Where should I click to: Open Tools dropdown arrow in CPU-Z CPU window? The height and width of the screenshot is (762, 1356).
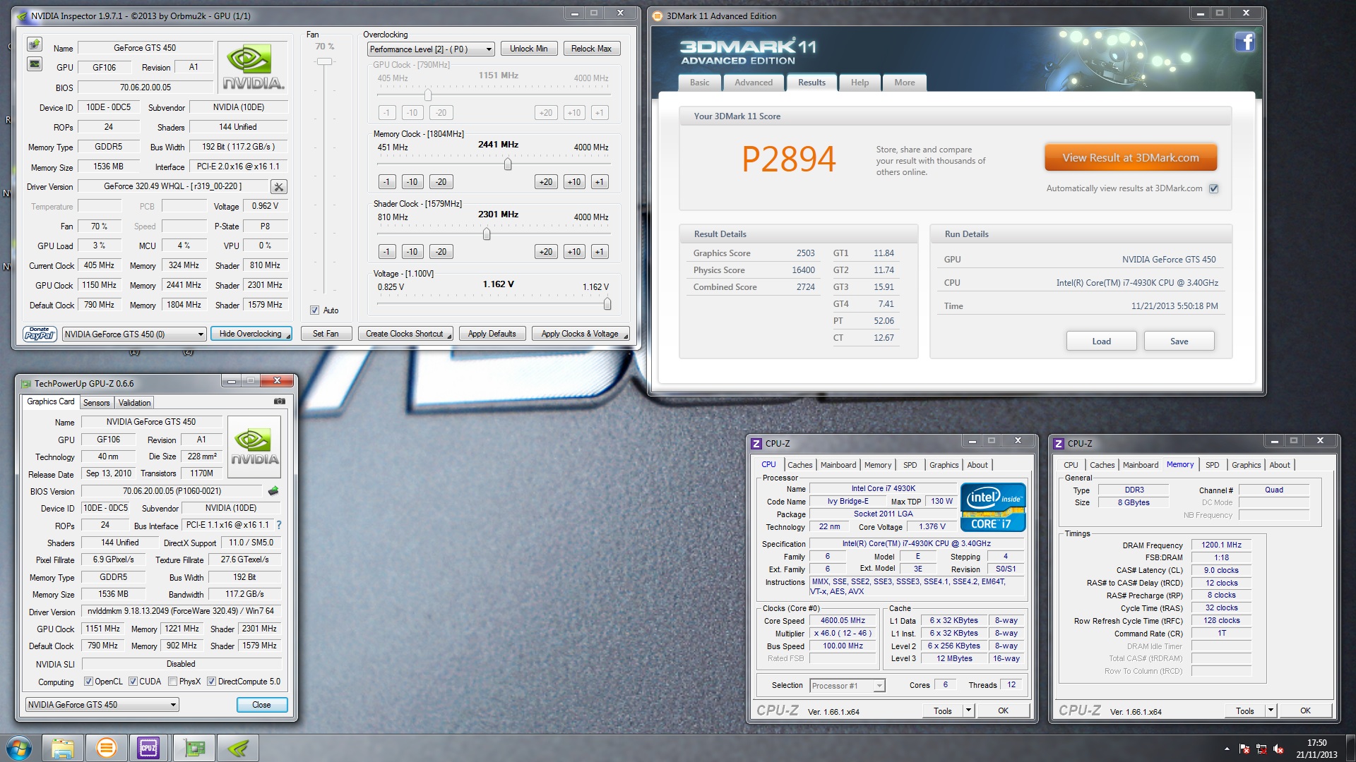(969, 710)
